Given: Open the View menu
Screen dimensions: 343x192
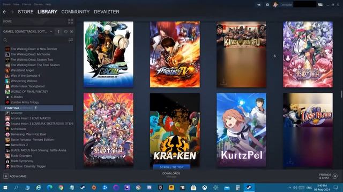Looking at the screenshot, I should [x=16, y=4].
